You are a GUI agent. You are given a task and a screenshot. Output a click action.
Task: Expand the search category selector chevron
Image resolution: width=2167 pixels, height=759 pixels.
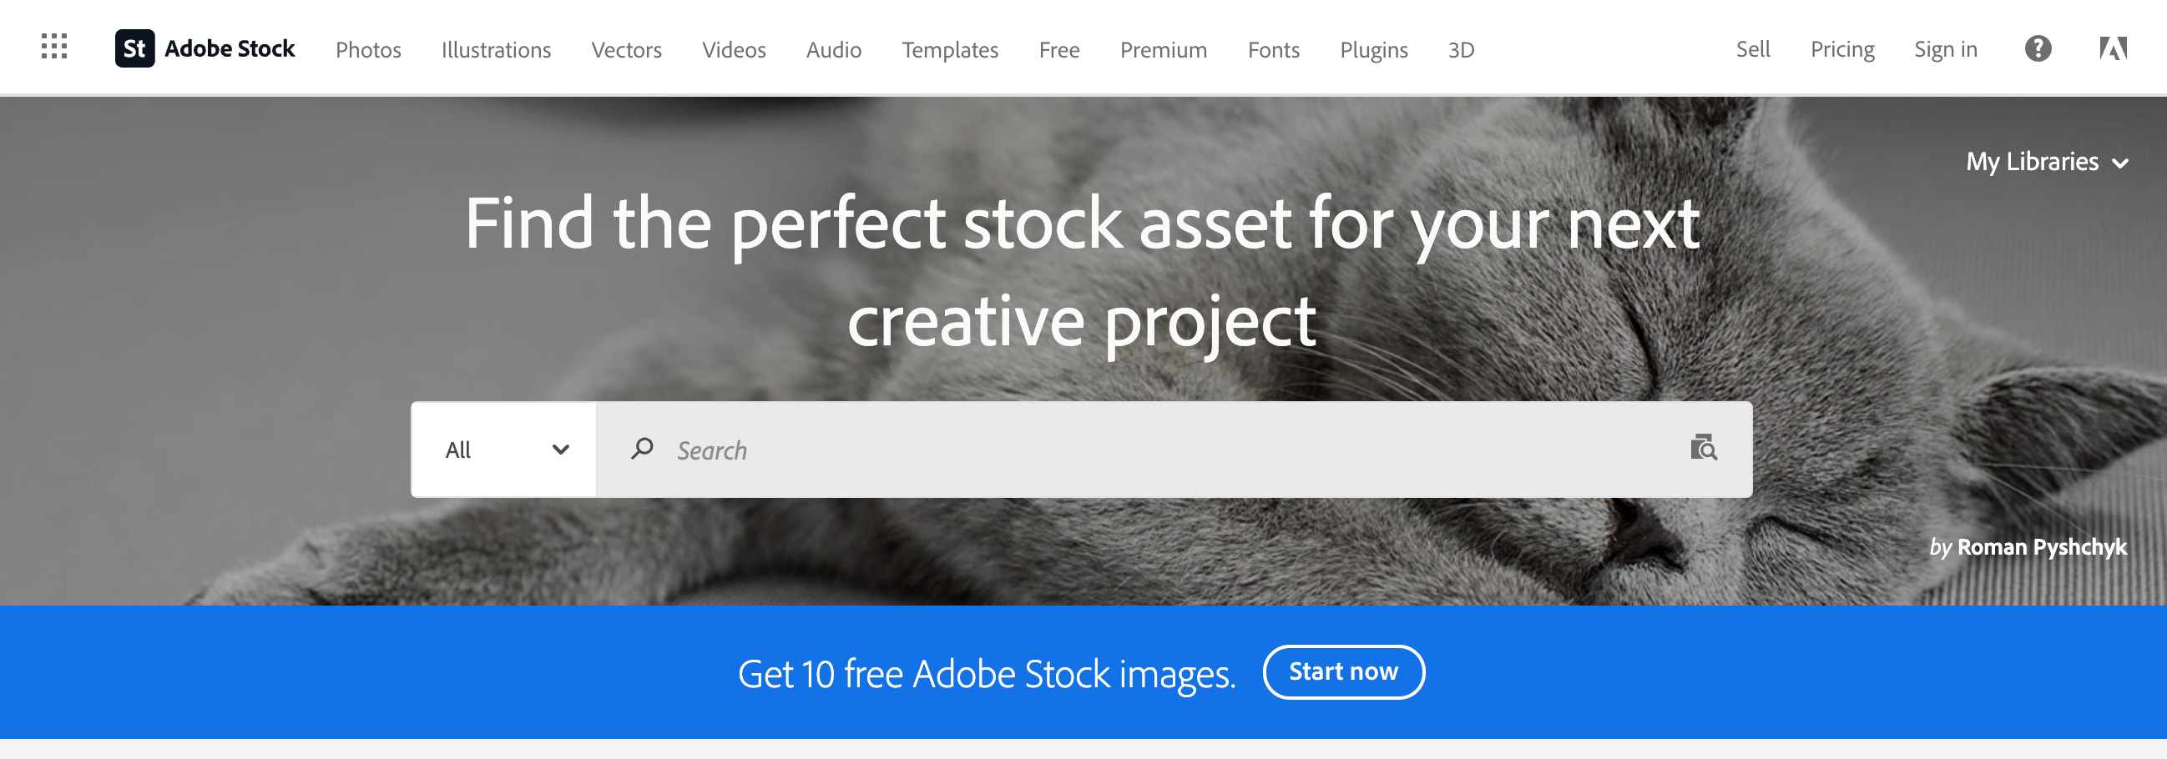pos(558,450)
